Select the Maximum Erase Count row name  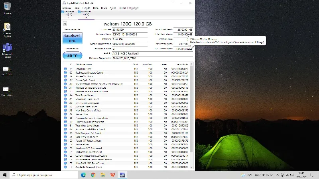[87, 99]
